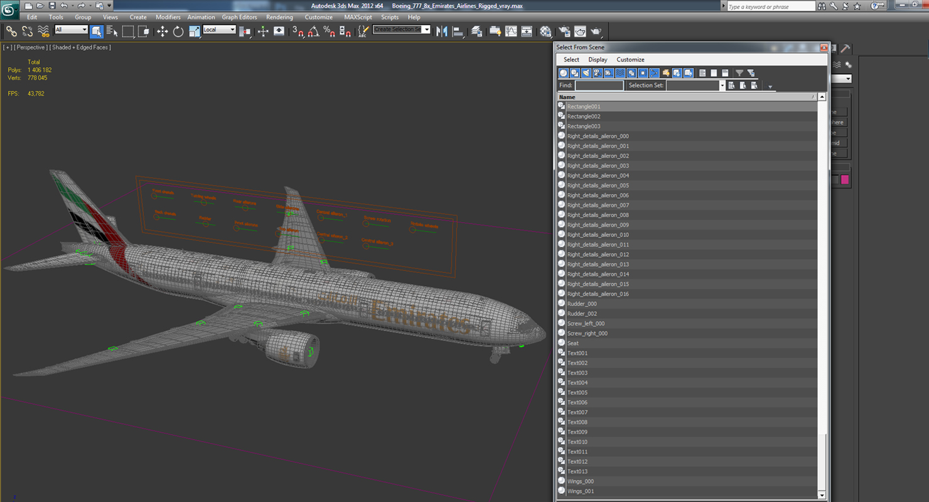Open the Render Setup icon
Viewport: 929px width, 502px height.
[564, 31]
